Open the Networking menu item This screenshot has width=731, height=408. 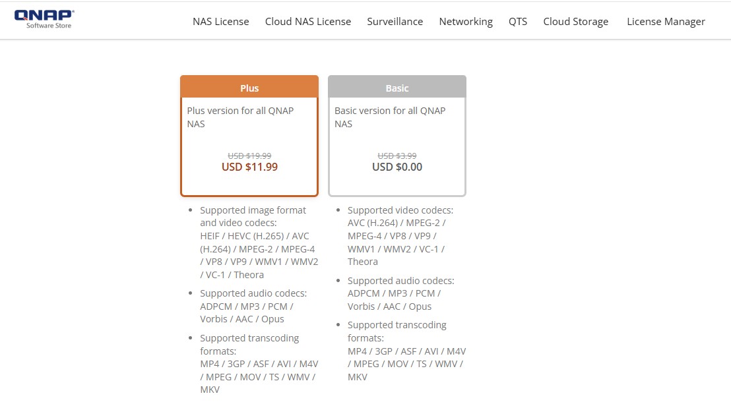[x=466, y=22]
